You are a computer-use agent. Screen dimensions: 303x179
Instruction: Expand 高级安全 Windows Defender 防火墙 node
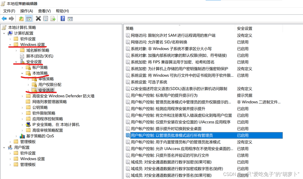coord(22,96)
